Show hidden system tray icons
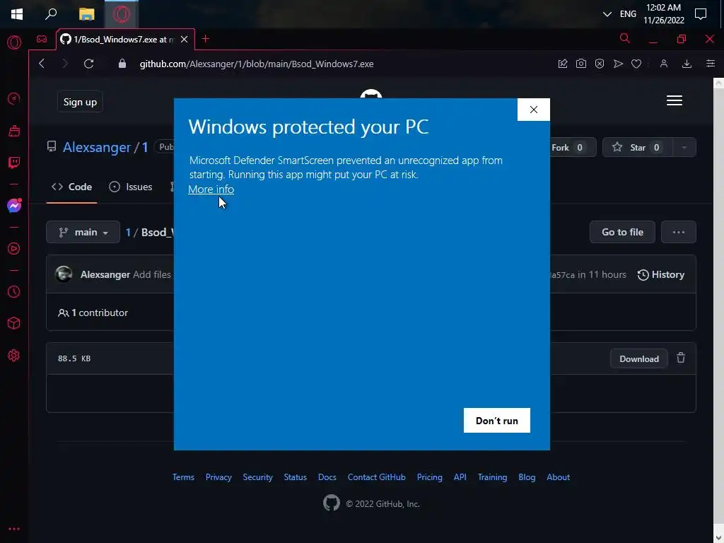The image size is (724, 543). (607, 14)
